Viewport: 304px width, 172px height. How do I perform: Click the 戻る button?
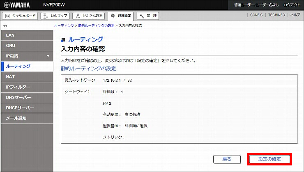point(227,159)
